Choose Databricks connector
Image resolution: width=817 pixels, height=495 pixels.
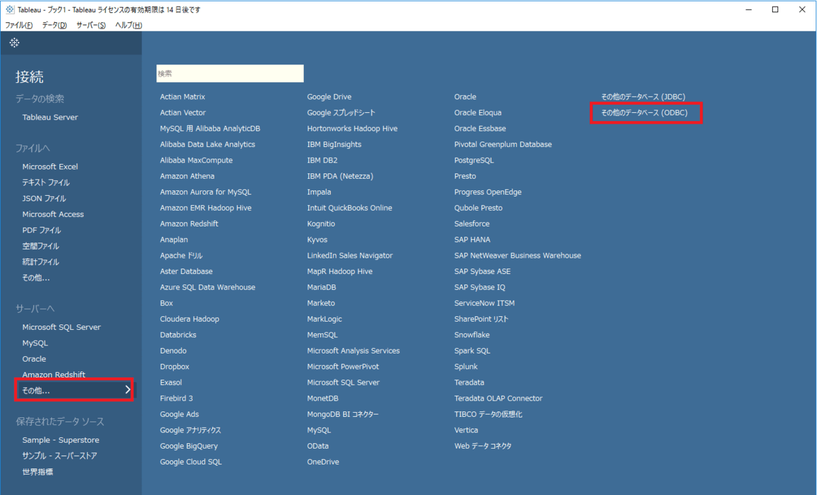coord(178,335)
